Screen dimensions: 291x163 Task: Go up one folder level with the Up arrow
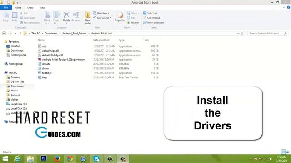click(x=20, y=33)
